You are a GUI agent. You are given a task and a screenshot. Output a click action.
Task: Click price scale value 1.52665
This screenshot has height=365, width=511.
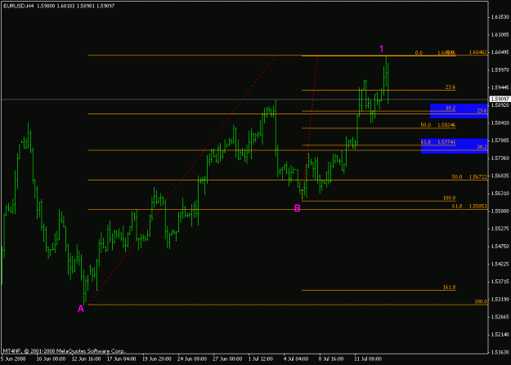coord(500,317)
